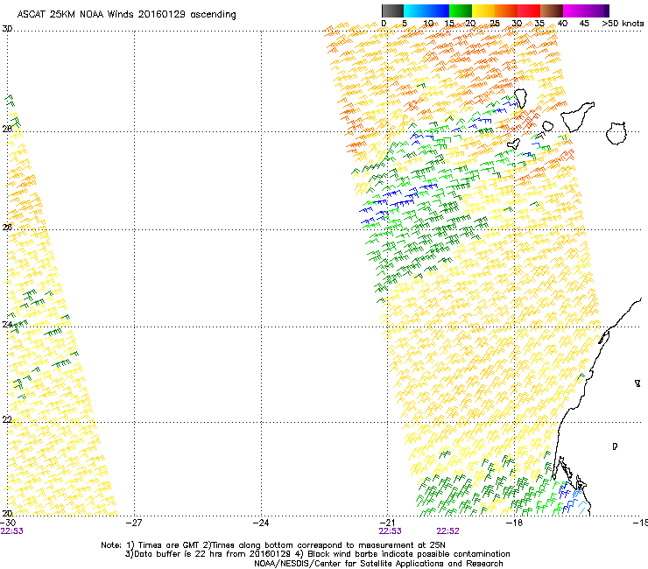Click the Gran Canaria island outline
The height and width of the screenshot is (569, 648).
[x=616, y=133]
